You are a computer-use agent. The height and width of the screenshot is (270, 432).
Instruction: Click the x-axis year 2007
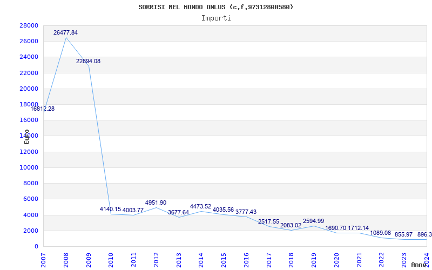[x=43, y=260]
